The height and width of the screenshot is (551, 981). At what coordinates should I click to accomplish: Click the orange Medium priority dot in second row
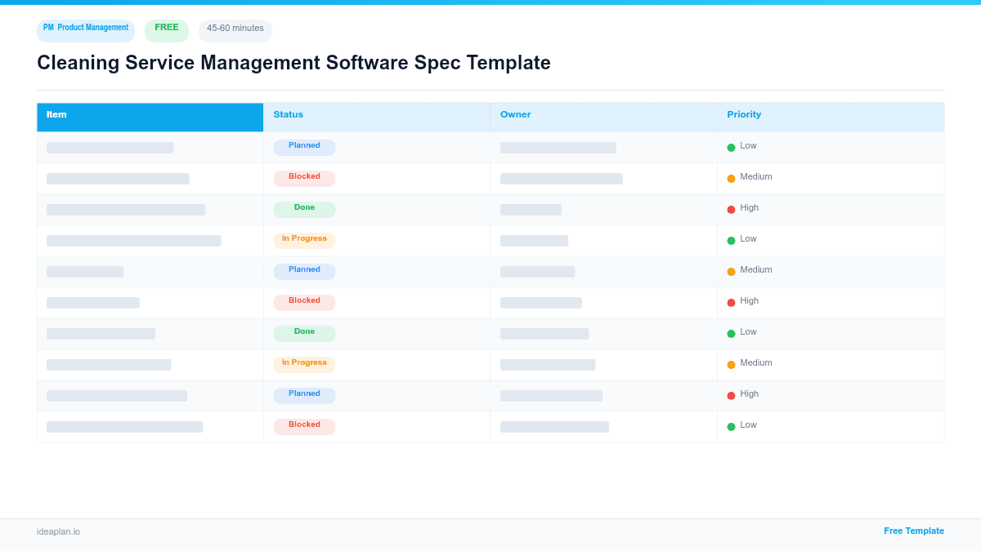point(730,178)
